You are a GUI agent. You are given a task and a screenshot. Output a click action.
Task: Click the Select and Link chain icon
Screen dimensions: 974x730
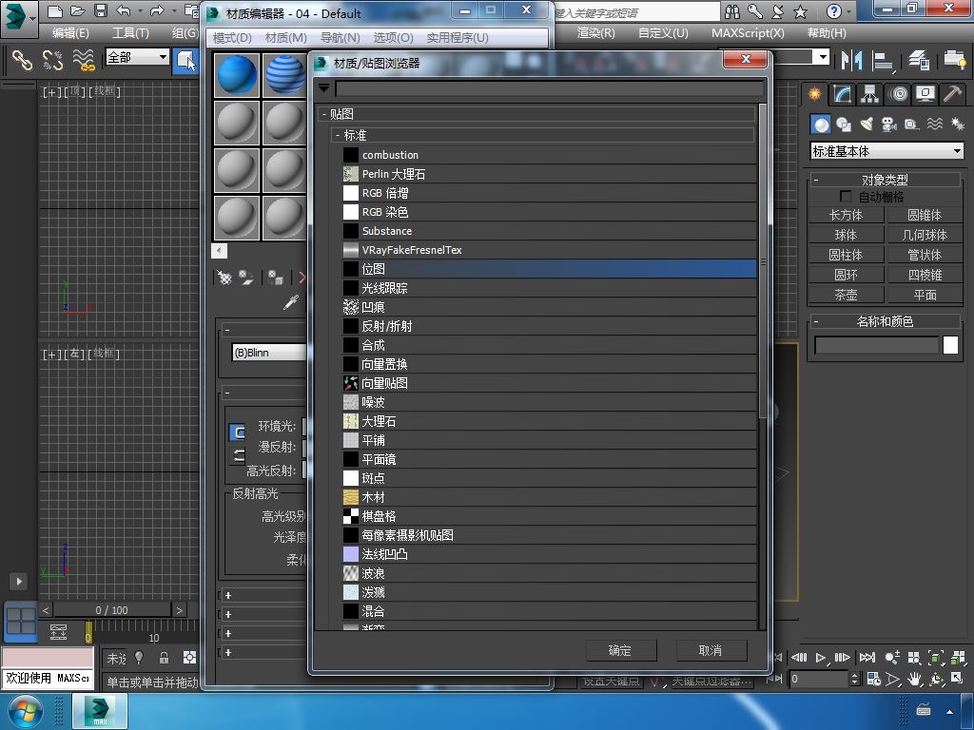22,60
